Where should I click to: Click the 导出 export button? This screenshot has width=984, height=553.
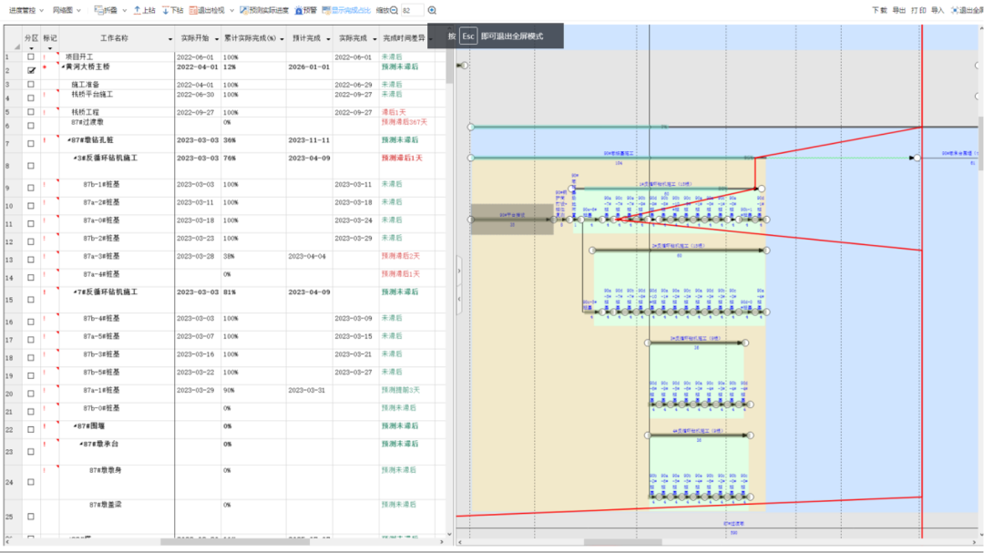click(x=898, y=10)
